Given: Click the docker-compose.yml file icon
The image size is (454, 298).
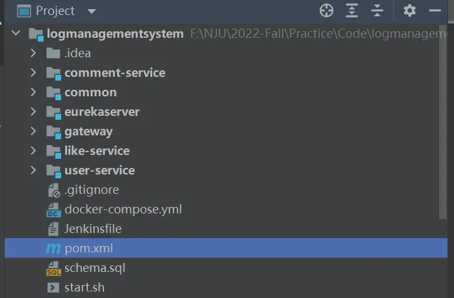Looking at the screenshot, I should pyautogui.click(x=53, y=210).
